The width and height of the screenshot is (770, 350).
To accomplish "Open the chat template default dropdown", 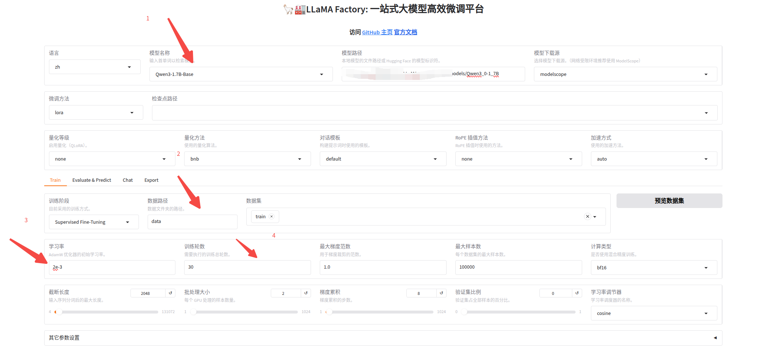I will pyautogui.click(x=383, y=159).
